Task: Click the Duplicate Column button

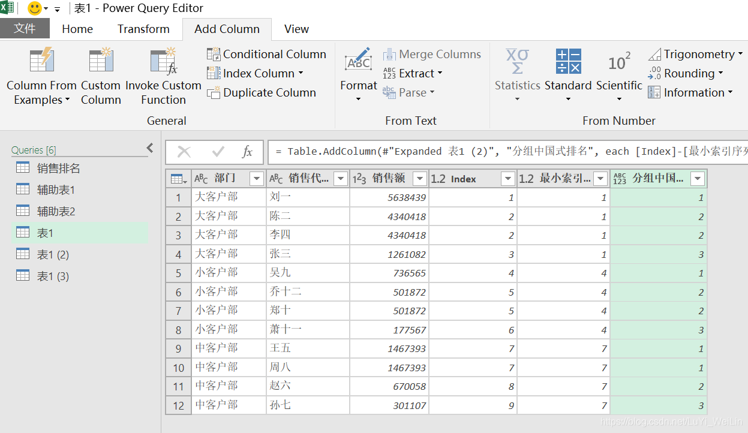Action: 262,92
